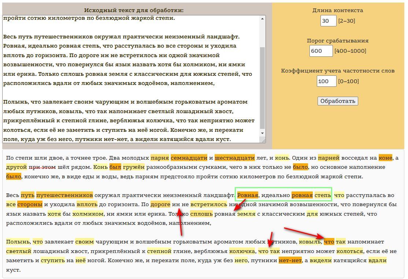Click the [400–1000] range hint
Image resolution: width=408 pixels, height=279 pixels.
pos(350,51)
